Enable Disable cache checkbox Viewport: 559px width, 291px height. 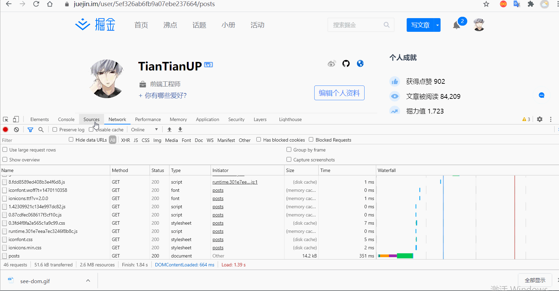(x=91, y=129)
